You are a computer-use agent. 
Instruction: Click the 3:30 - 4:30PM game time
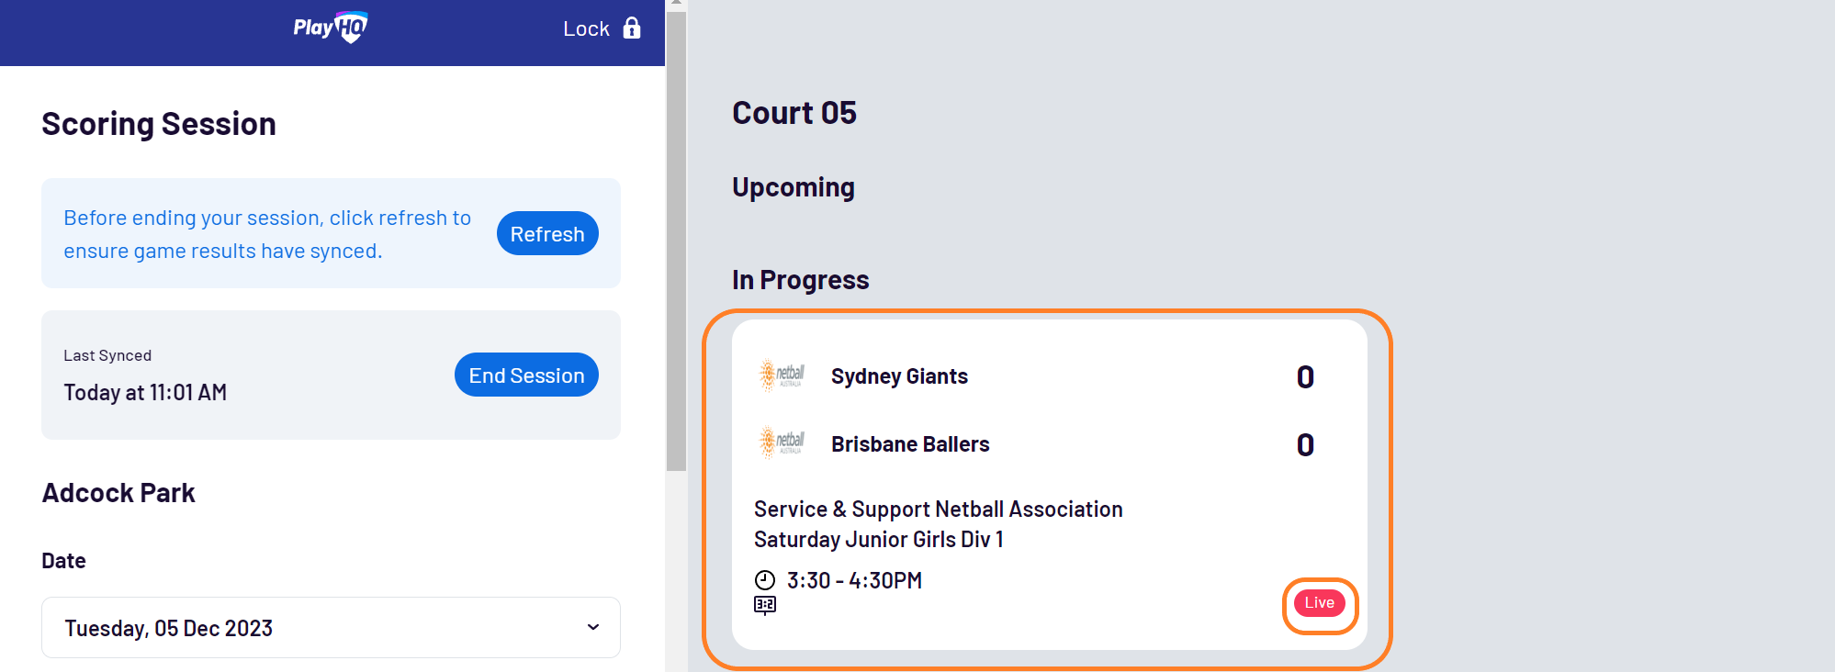click(x=854, y=580)
